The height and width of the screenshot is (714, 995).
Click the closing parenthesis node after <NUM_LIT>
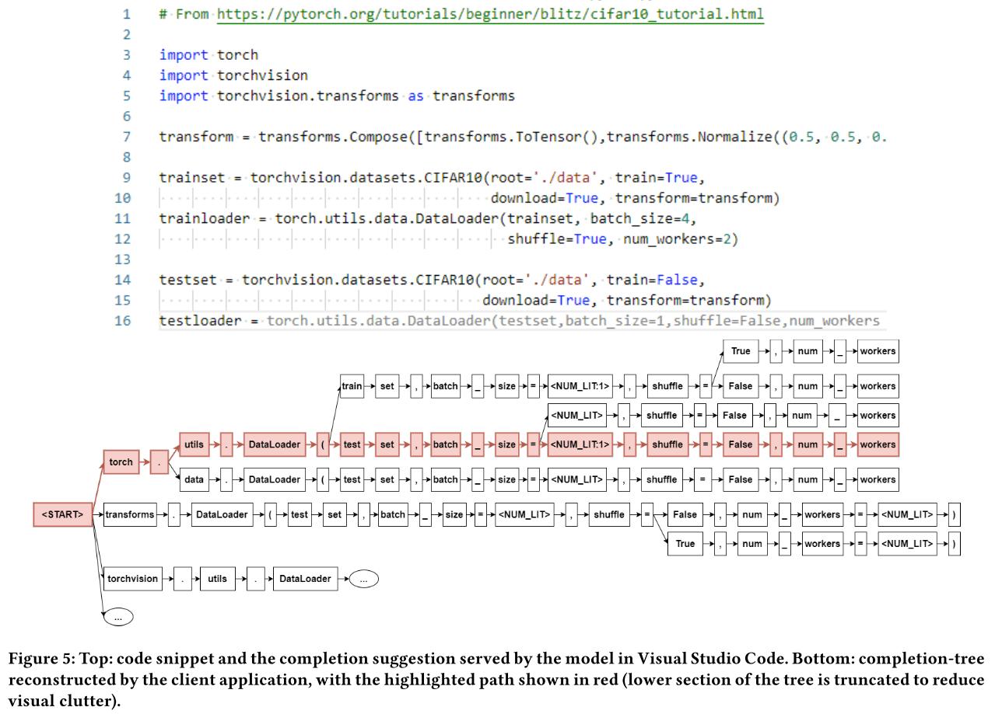click(956, 514)
